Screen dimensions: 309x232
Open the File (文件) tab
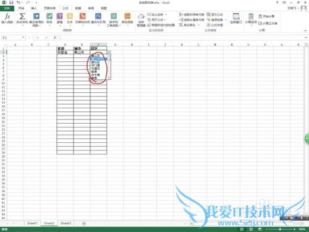pyautogui.click(x=7, y=8)
